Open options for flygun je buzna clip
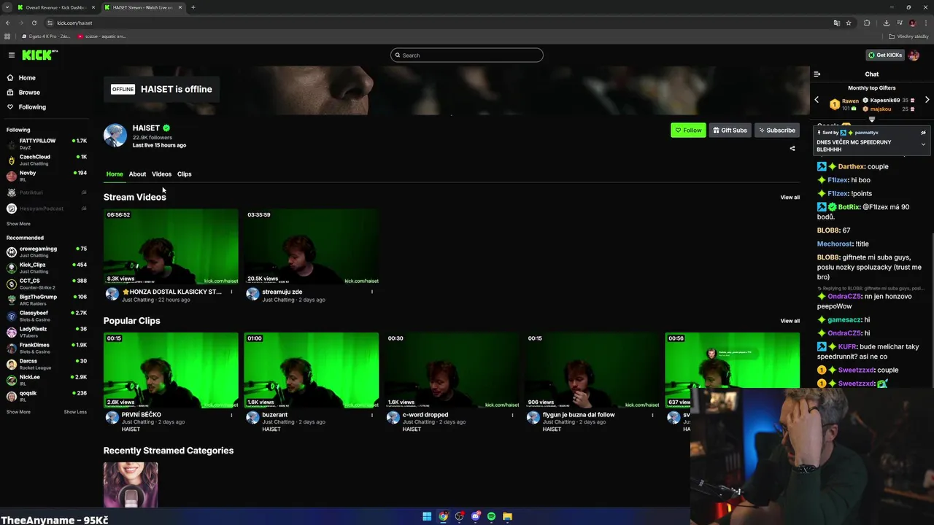This screenshot has width=934, height=525. [x=653, y=416]
